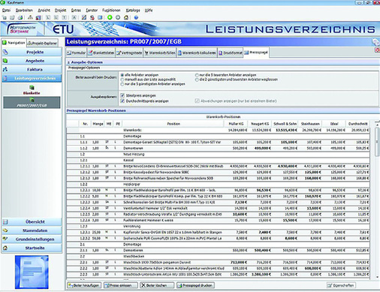The image size is (380, 292).
Task: Click the Position column header
Action: (x=173, y=124)
